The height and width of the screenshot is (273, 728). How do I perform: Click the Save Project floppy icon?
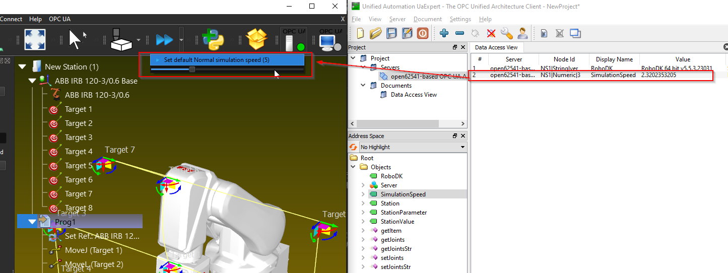click(391, 34)
